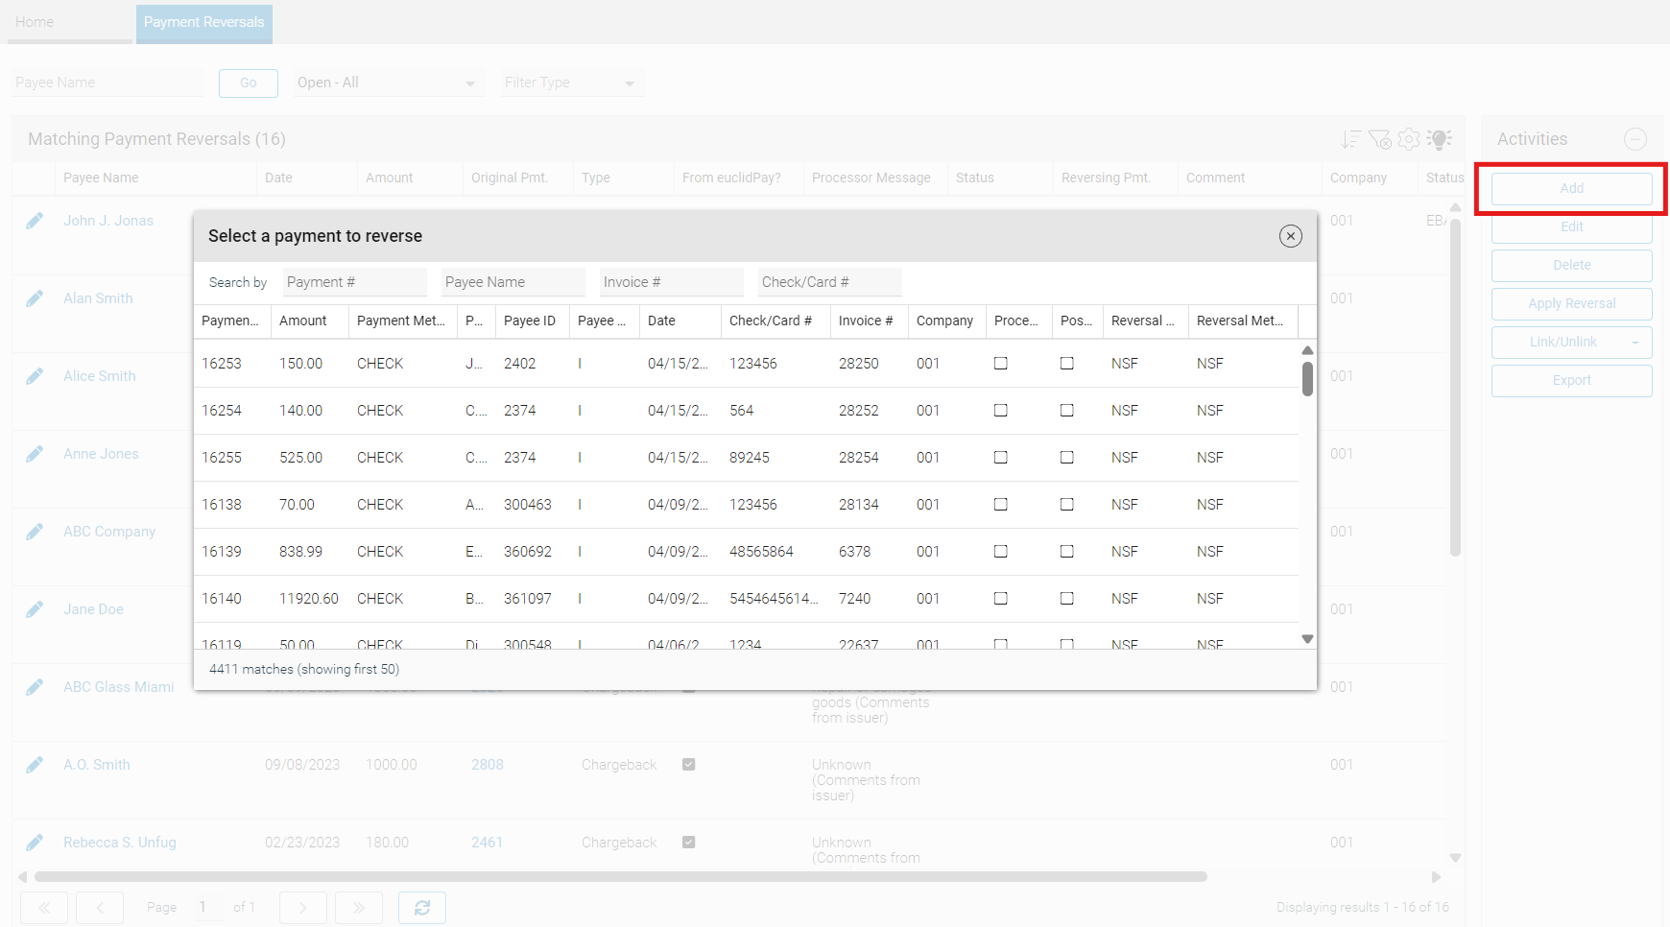Click edit pencil for Alice Smith row
This screenshot has height=927, width=1670.
pyautogui.click(x=35, y=376)
